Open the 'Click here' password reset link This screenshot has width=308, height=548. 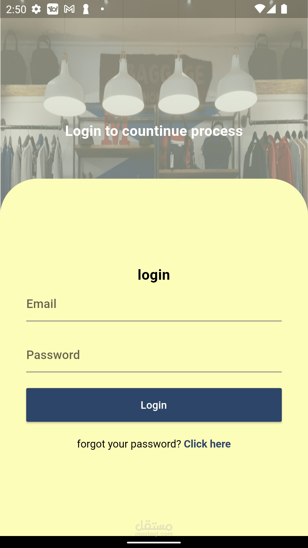[x=207, y=444]
